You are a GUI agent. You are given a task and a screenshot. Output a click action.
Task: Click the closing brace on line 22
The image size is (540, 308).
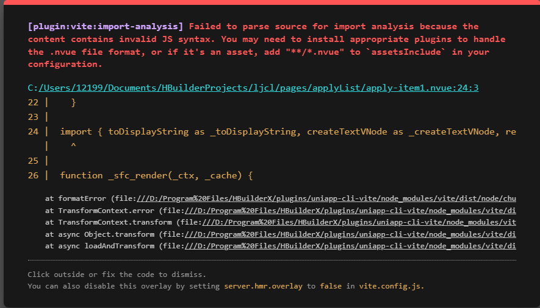[73, 102]
